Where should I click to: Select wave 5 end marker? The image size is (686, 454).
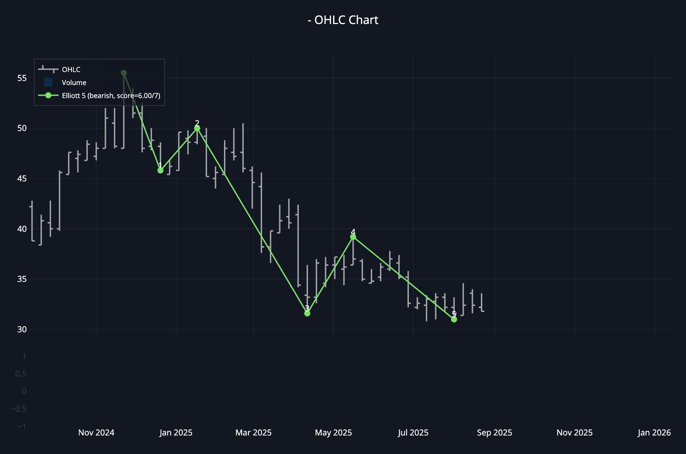tap(454, 319)
